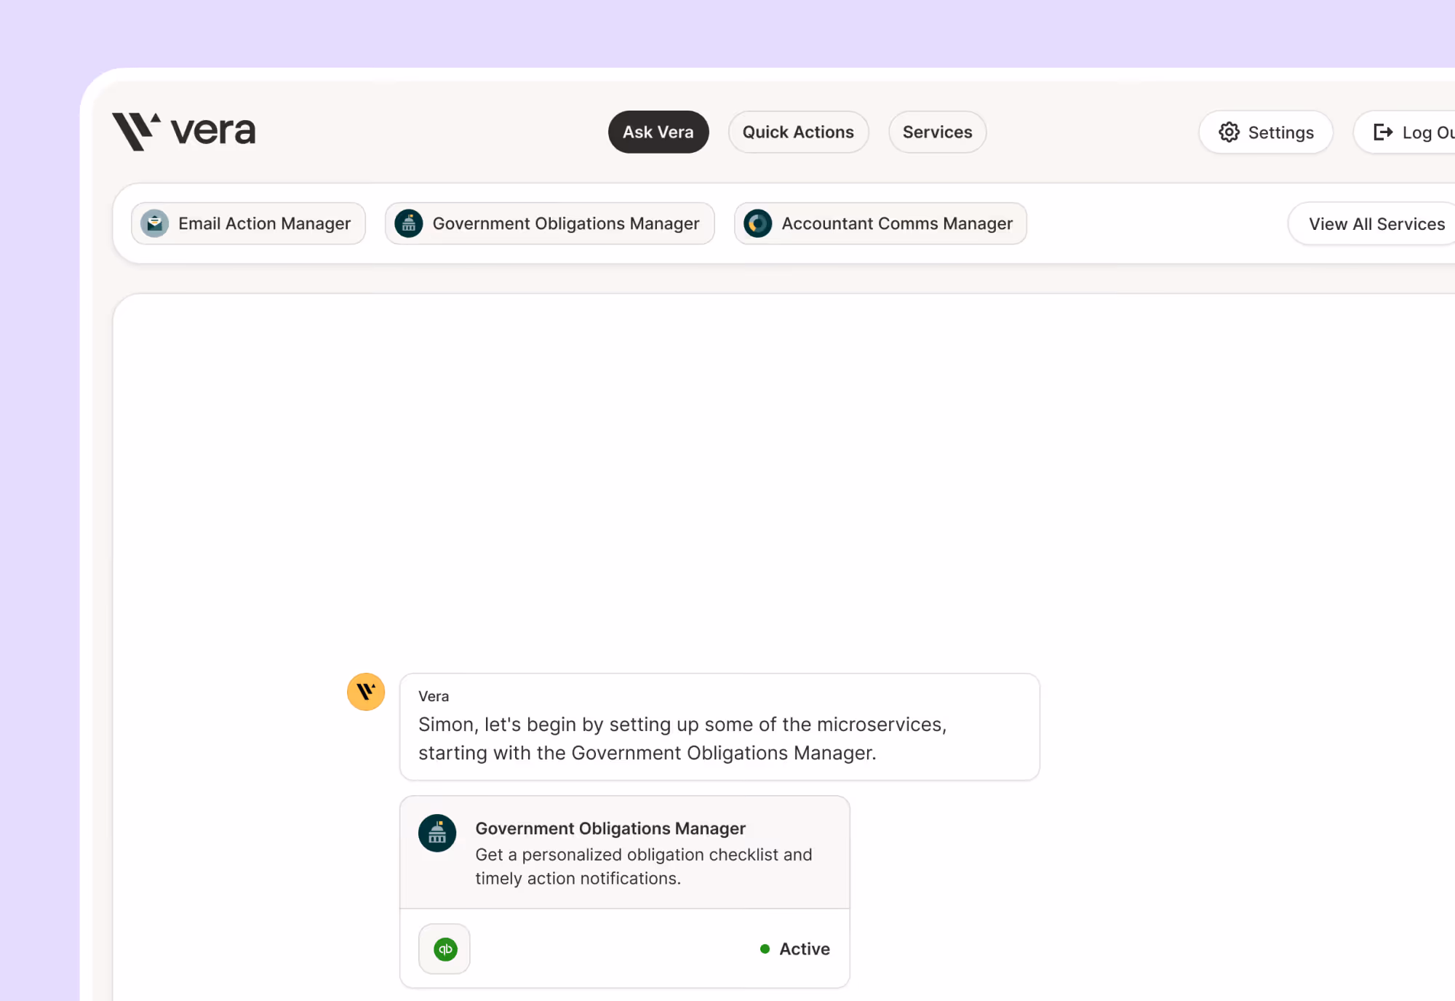The image size is (1455, 1001).
Task: Click the Settings gear icon
Action: 1229,132
